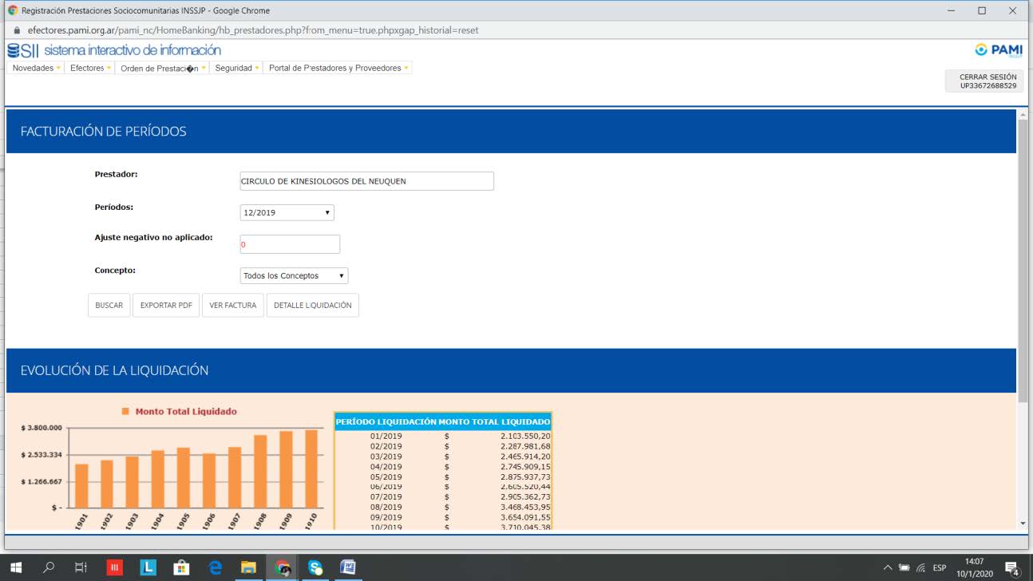Click the FACTURACIÓN DE PERÍODOS heading

click(104, 132)
